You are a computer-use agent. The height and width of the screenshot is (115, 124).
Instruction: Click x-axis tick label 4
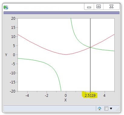(104, 95)
